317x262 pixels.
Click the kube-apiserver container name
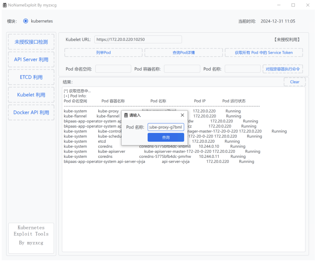pyautogui.click(x=112, y=152)
